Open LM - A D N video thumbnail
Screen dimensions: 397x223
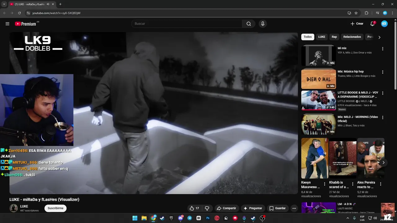click(319, 208)
